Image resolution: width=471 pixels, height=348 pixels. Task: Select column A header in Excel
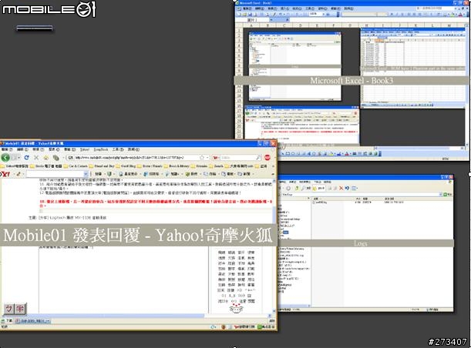(251, 25)
